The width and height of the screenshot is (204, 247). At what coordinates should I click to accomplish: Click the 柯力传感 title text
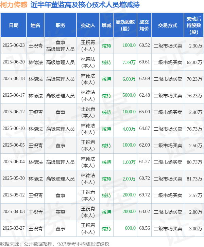(x=14, y=5)
